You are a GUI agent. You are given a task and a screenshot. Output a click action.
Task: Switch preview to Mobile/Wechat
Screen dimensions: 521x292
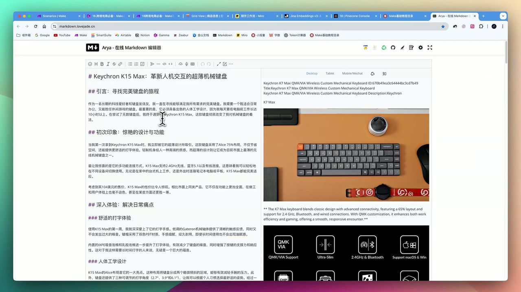point(352,74)
